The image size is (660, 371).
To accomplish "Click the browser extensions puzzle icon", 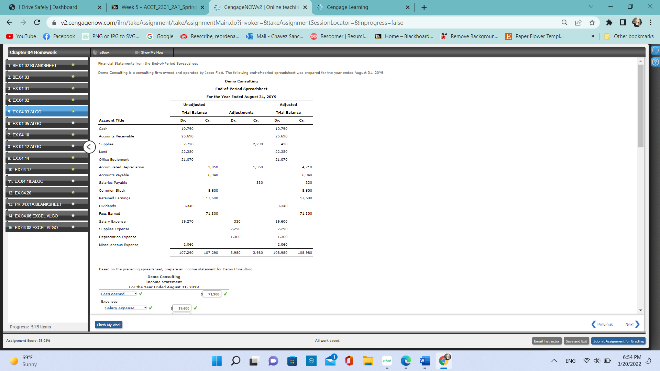I will tap(609, 23).
